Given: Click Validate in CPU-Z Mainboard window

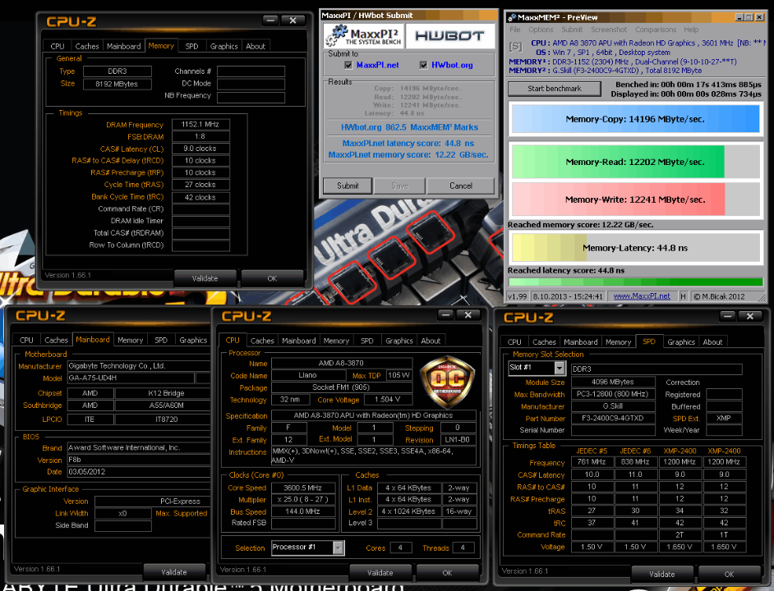Looking at the screenshot, I should coord(174,572).
